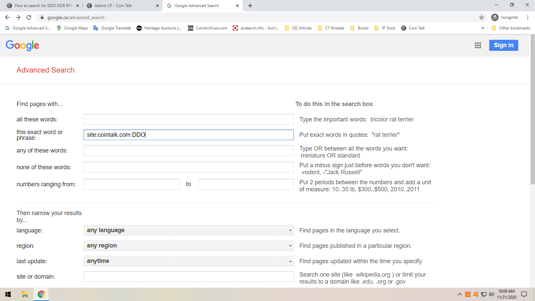Click the 'none of these words' input
The image size is (535, 301).
point(189,167)
